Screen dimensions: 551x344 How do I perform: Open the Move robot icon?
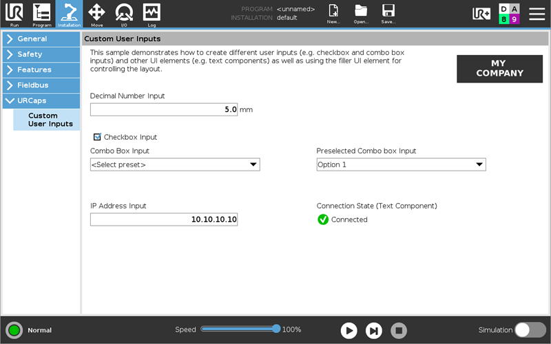tap(96, 14)
